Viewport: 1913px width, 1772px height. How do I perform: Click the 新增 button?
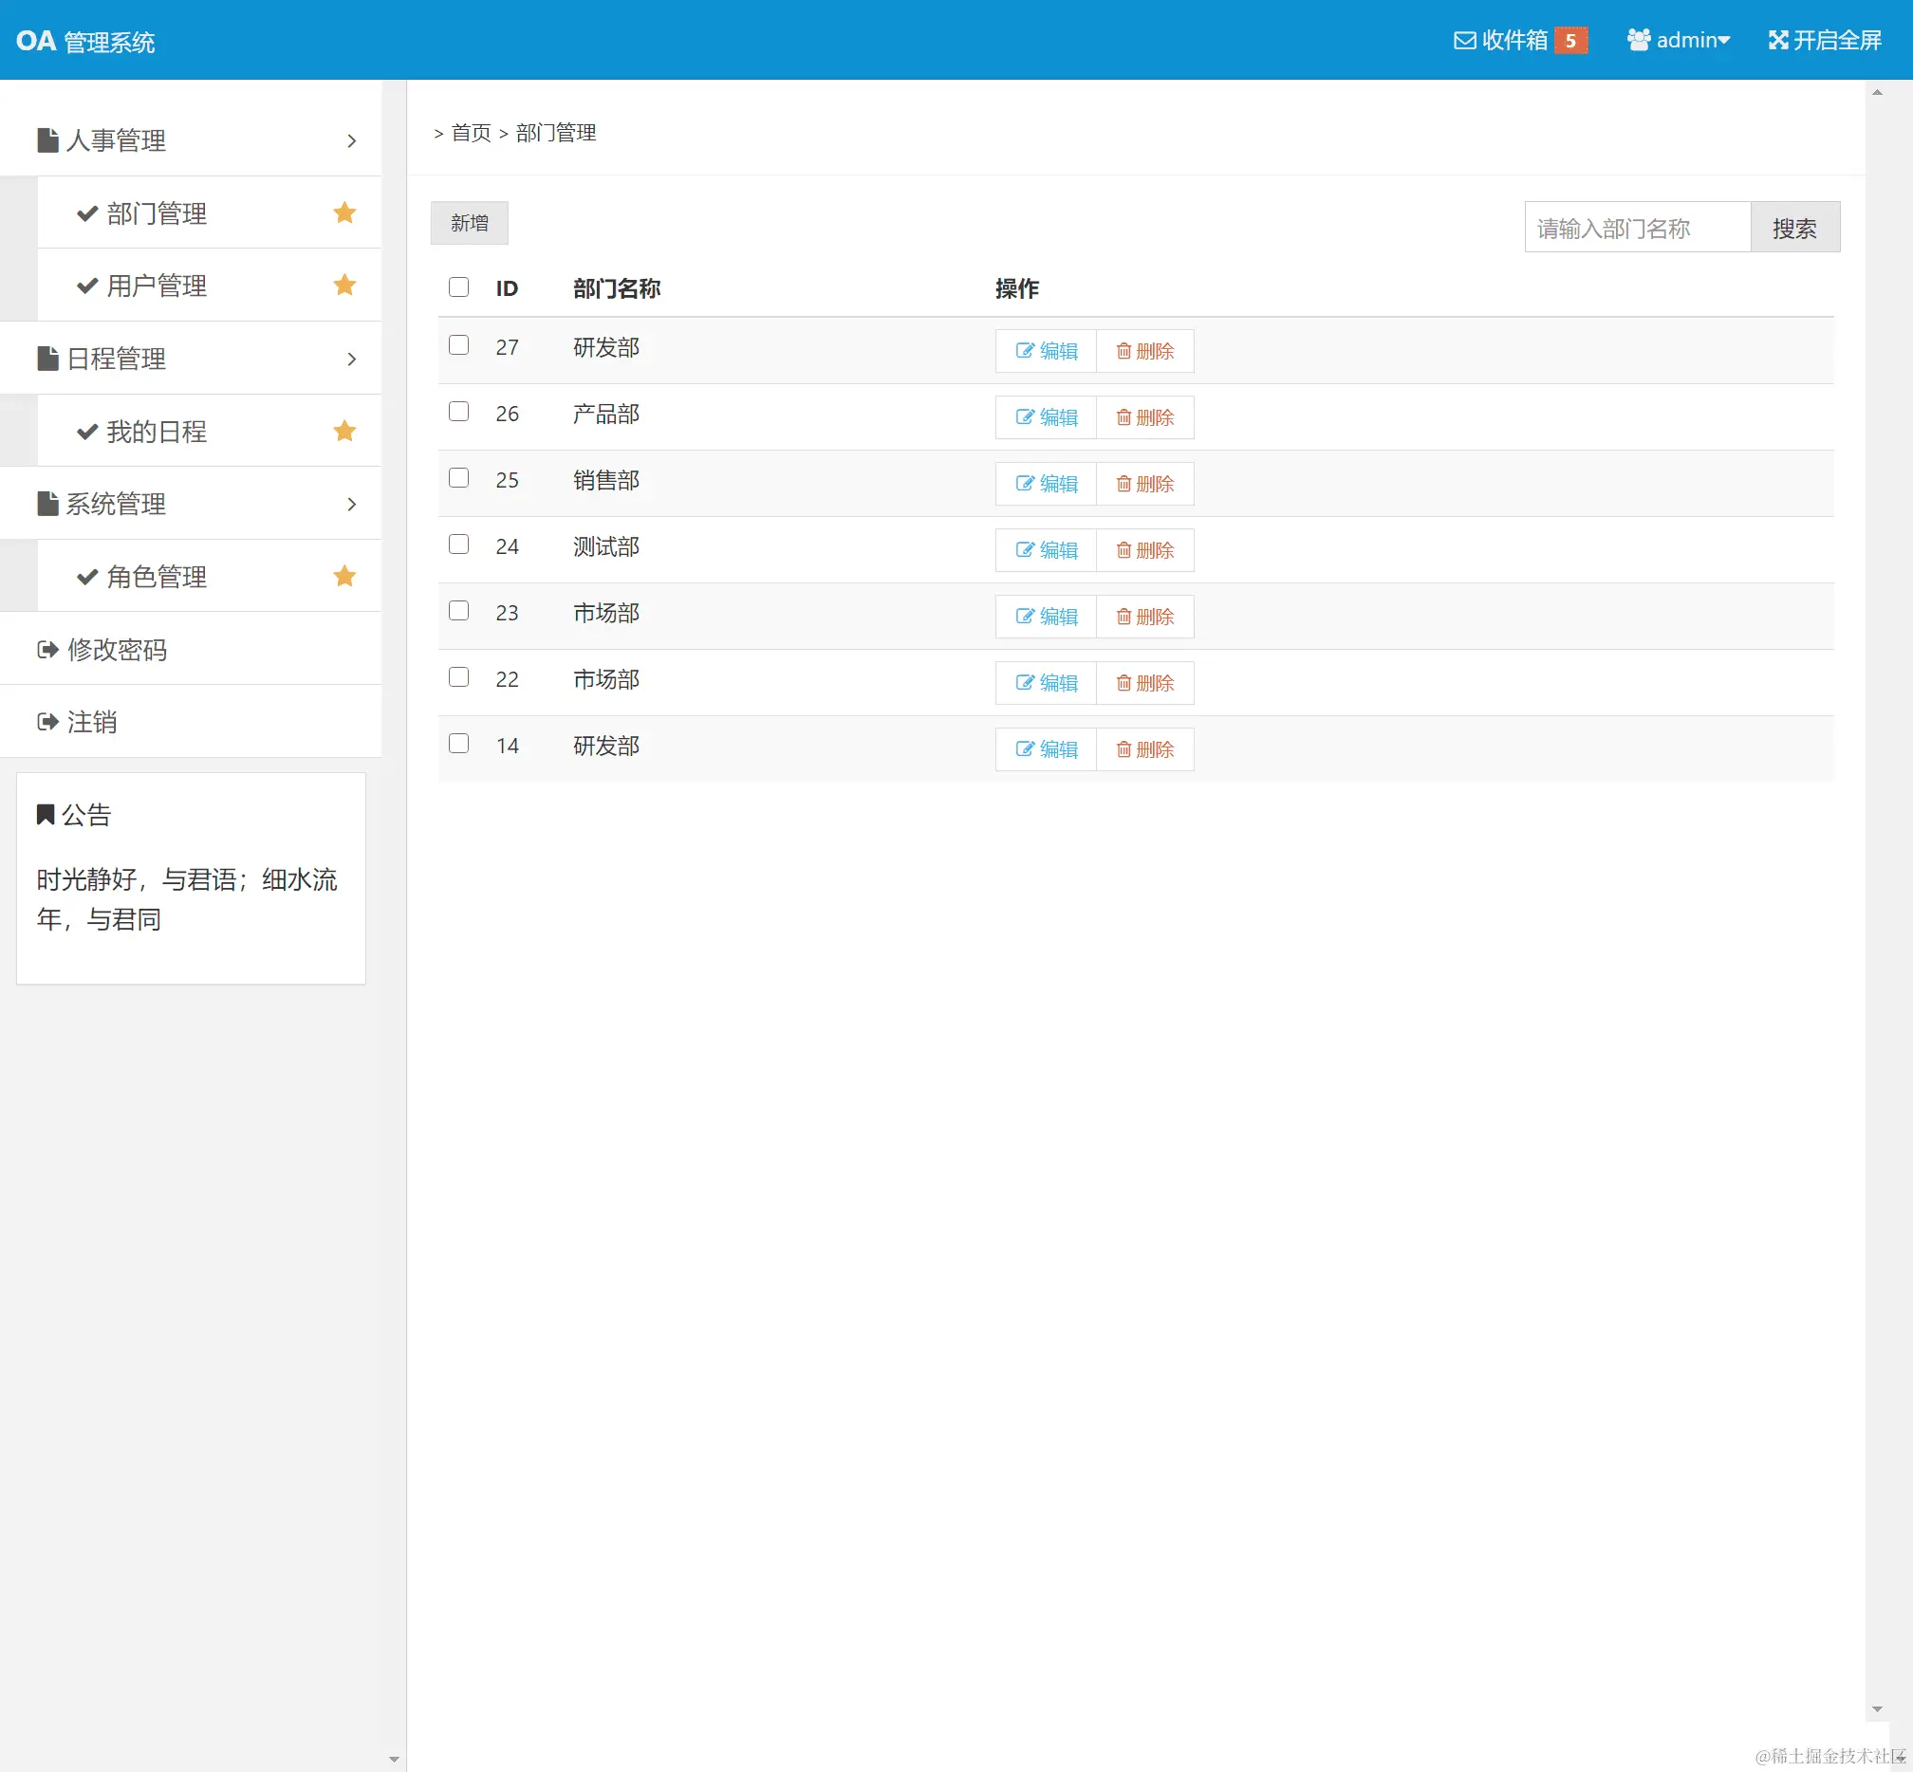tap(469, 223)
